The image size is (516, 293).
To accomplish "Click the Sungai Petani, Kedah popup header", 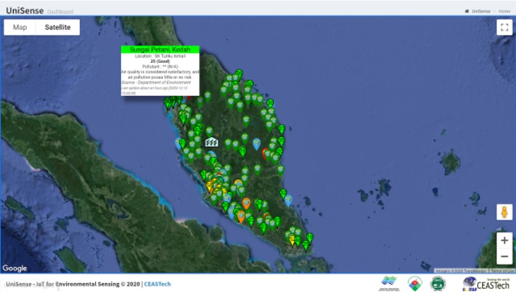I will click(160, 49).
